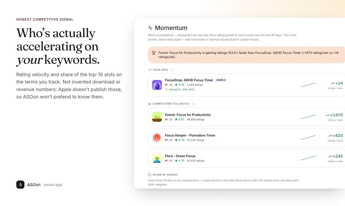
Task: Click the Share of Search circle icon
Action: point(149,175)
